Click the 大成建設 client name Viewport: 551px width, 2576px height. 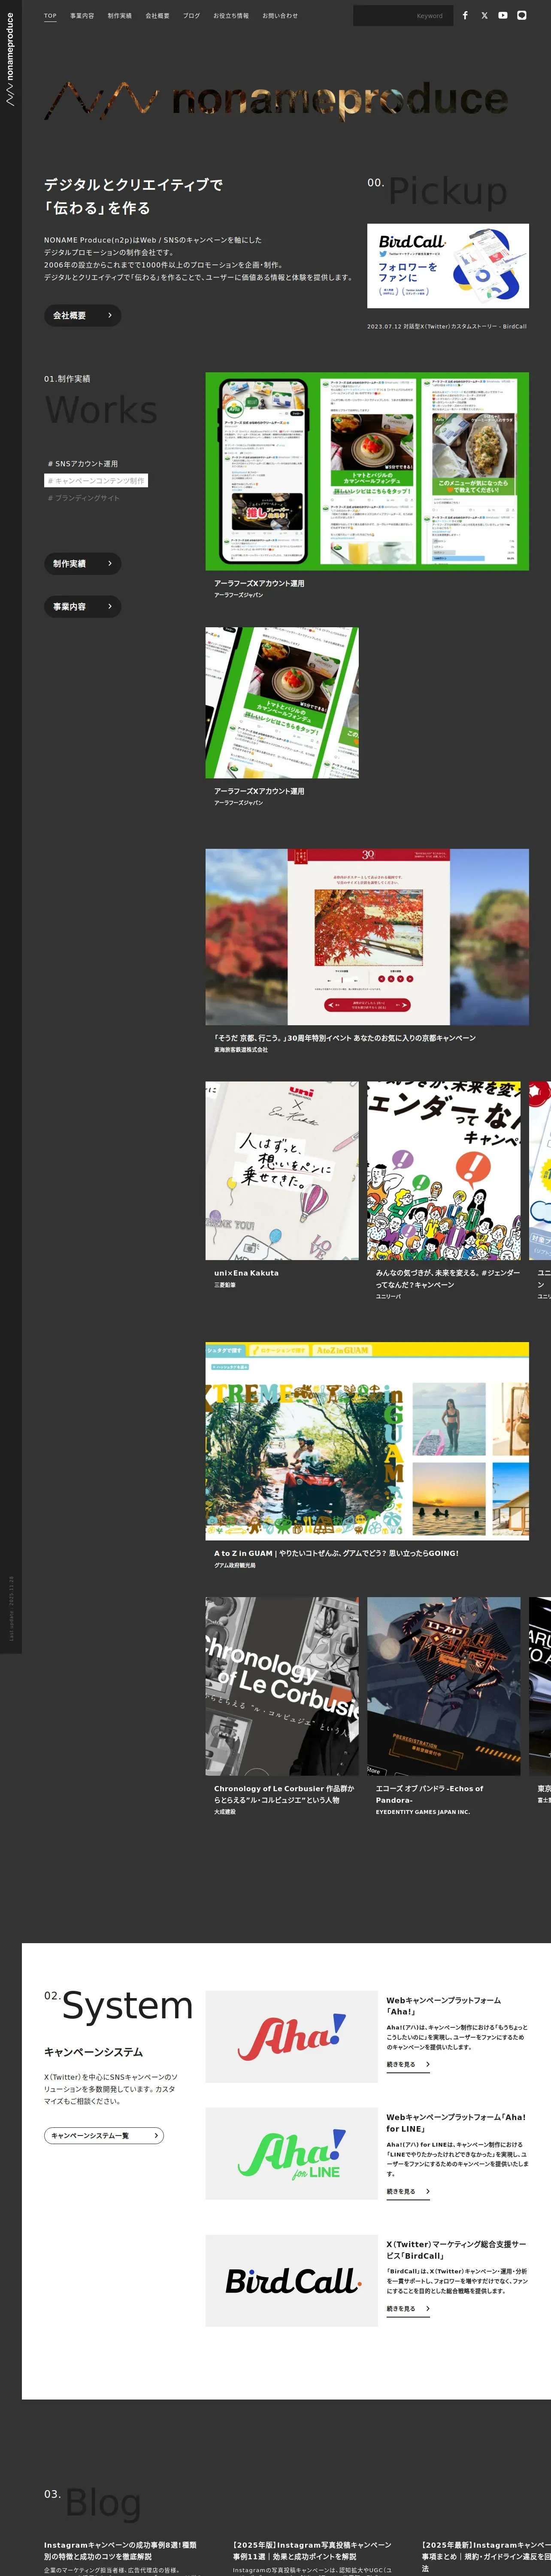pos(225,1811)
